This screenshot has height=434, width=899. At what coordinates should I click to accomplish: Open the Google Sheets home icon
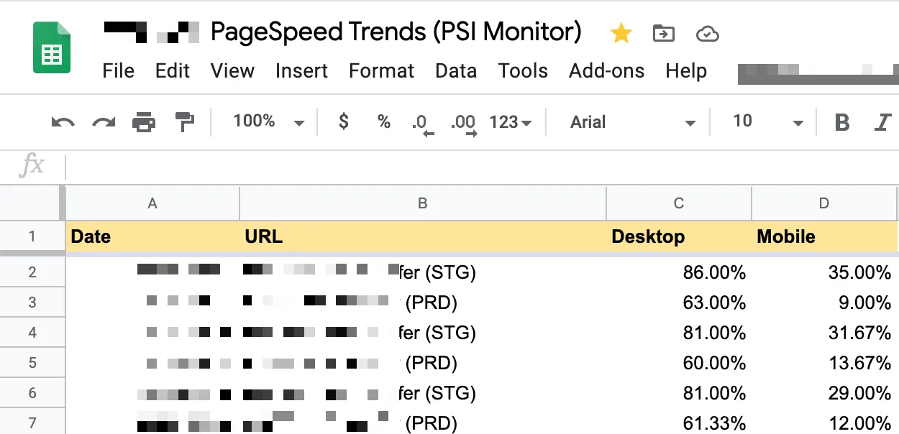point(52,47)
